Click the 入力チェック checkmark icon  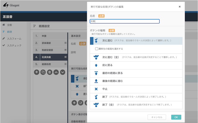(4, 45)
